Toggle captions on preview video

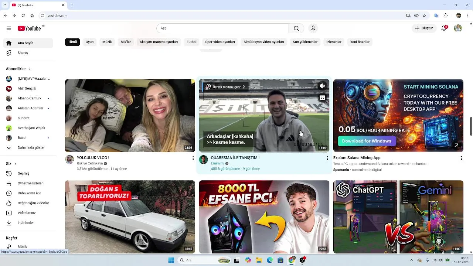pyautogui.click(x=322, y=98)
